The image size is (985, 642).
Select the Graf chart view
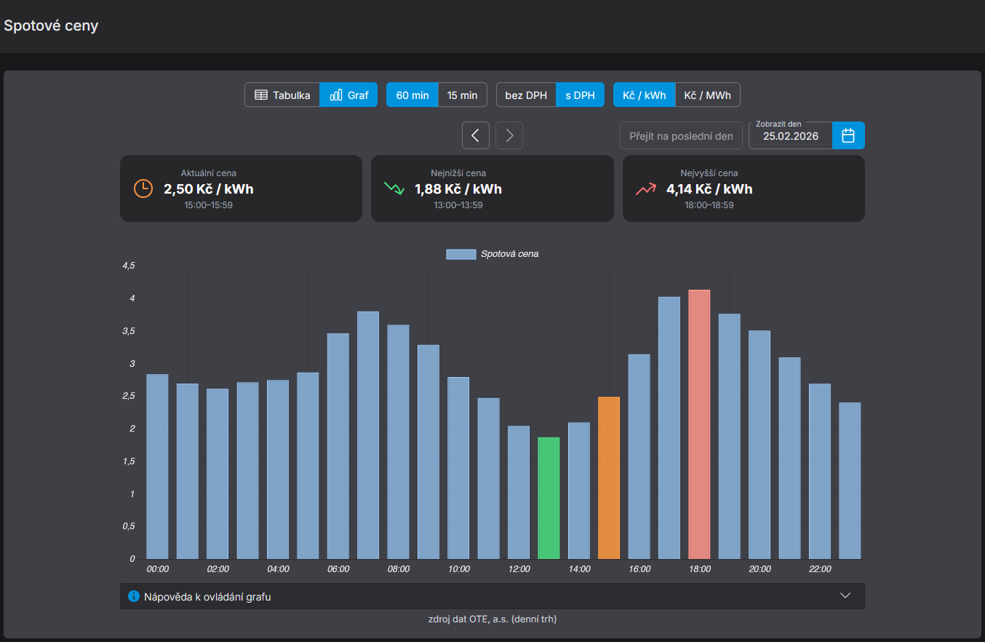348,95
